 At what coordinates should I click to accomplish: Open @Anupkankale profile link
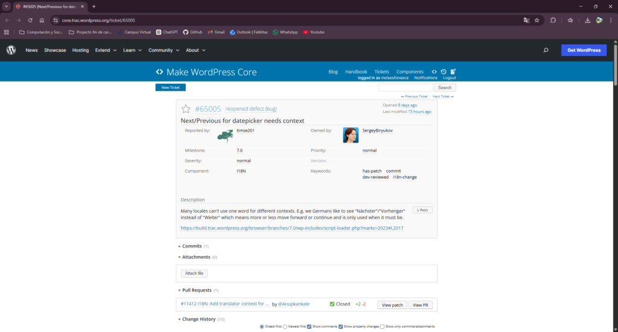[294, 304]
